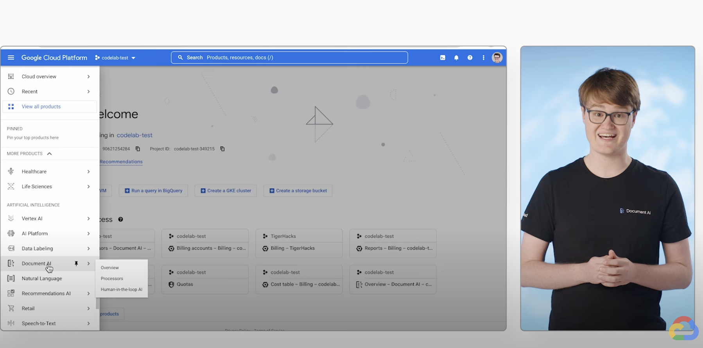
Task: Click the Google Cloud Platform logo
Action: pyautogui.click(x=54, y=57)
